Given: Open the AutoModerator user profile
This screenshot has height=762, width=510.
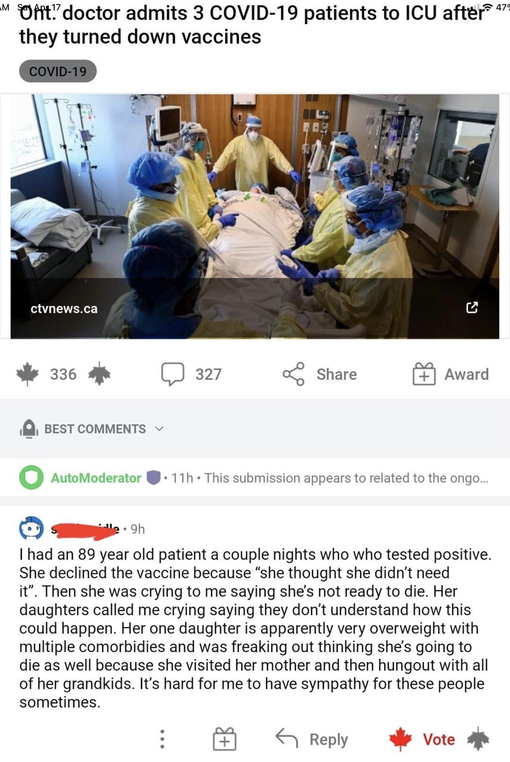Looking at the screenshot, I should 96,478.
